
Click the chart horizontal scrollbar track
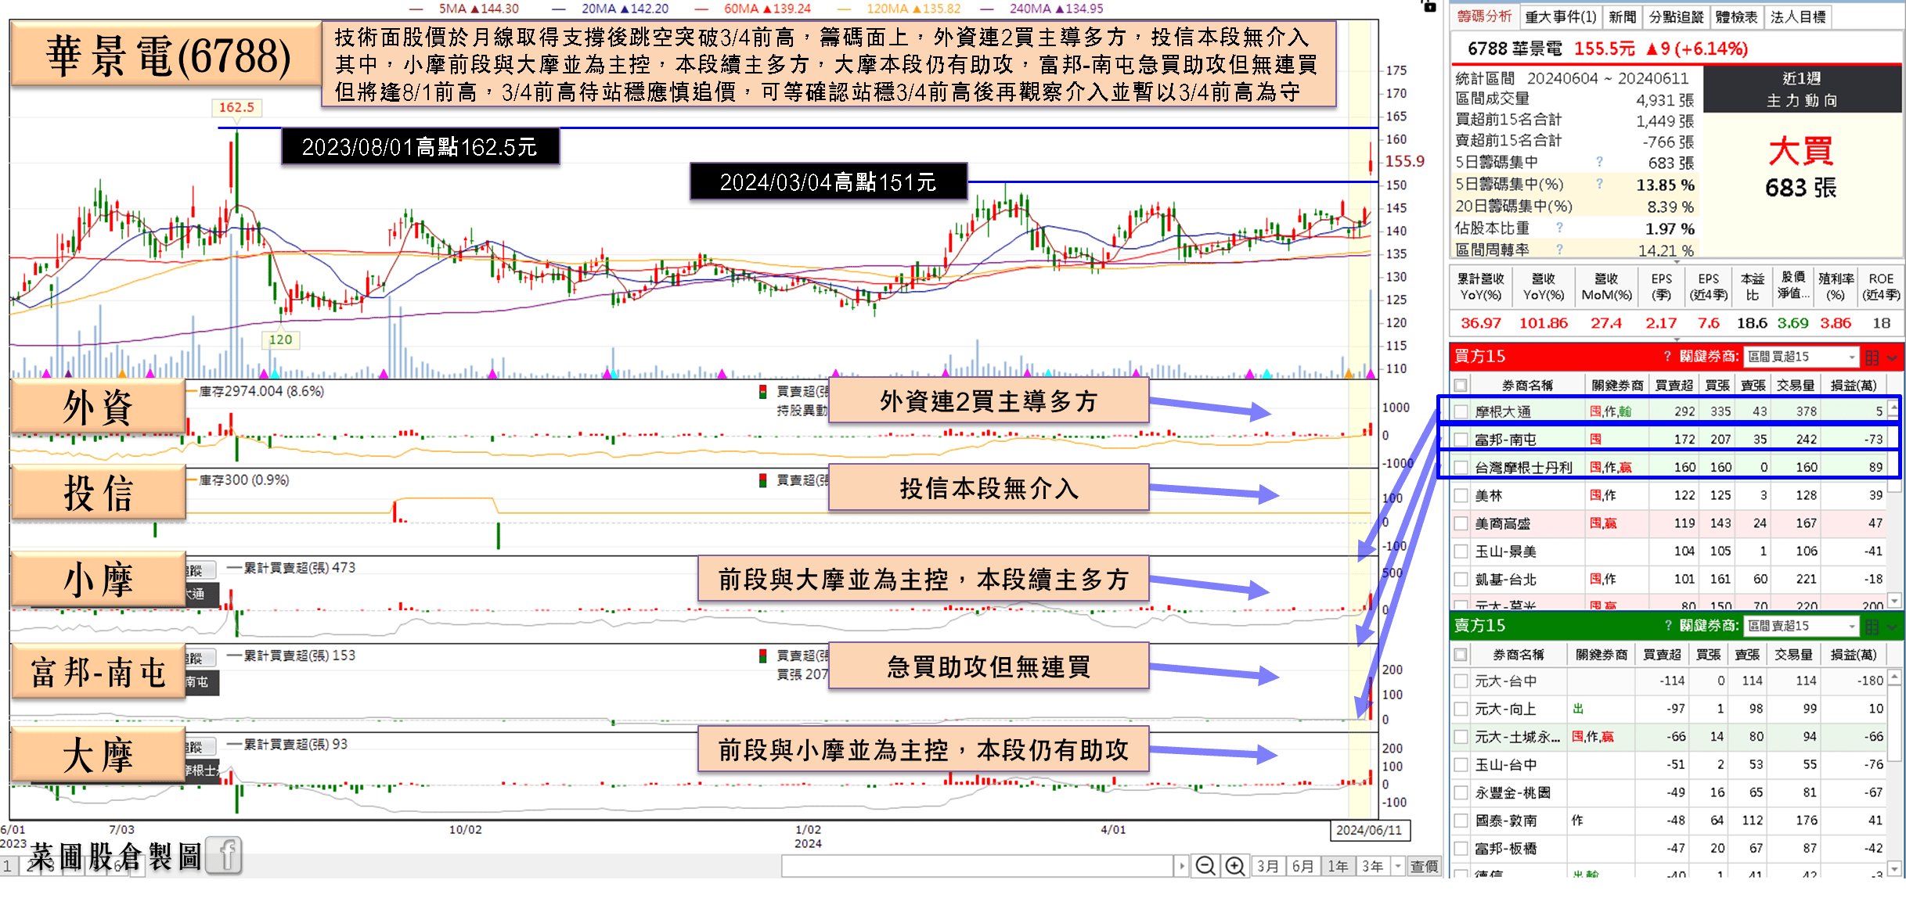[x=977, y=866]
